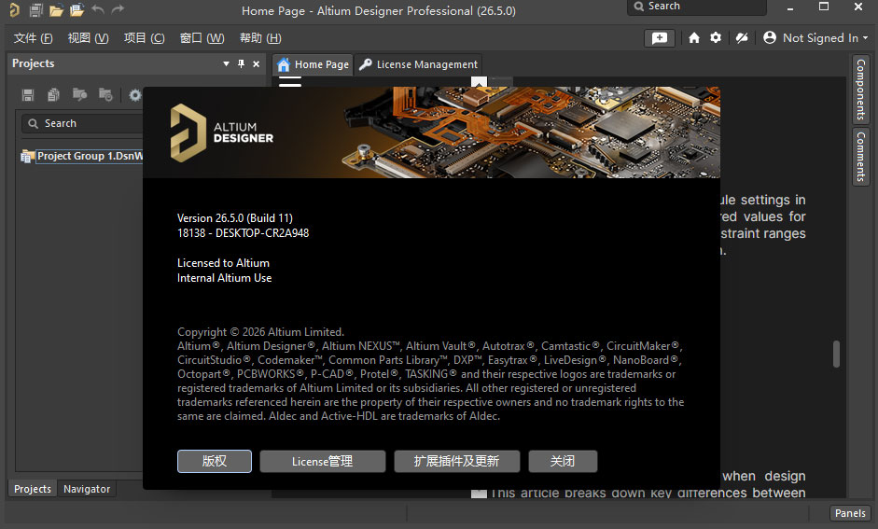Click the 扩展插件及更新 button
Screen dimensions: 878x529
457,461
